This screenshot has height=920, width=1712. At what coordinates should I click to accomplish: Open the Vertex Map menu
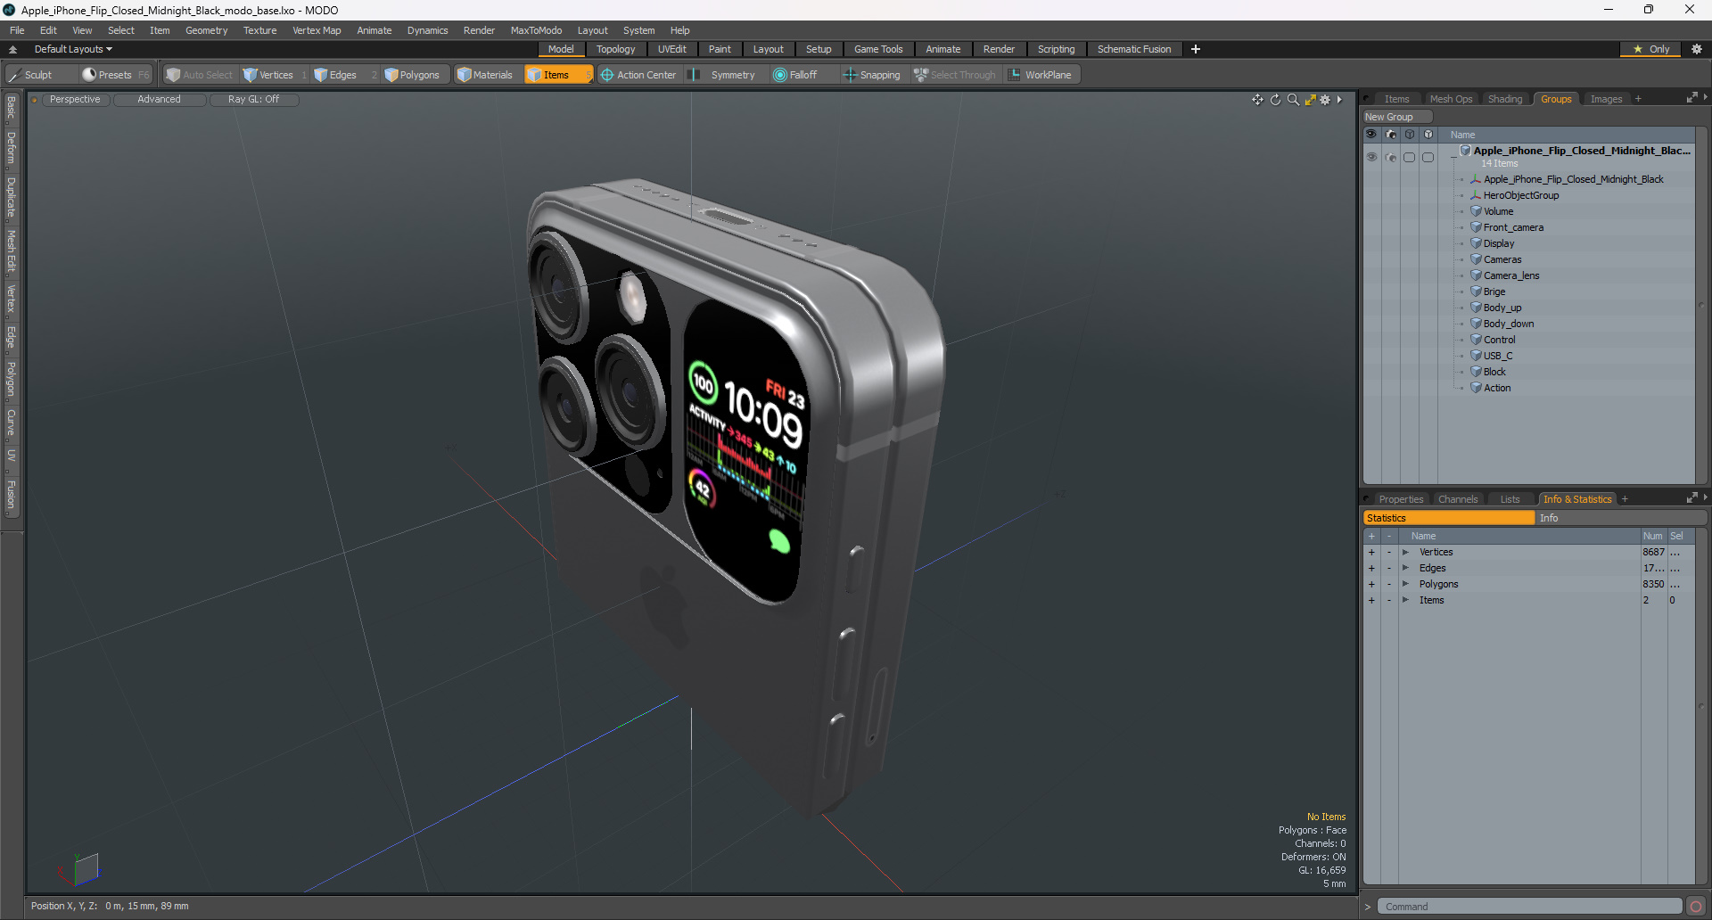(x=317, y=30)
